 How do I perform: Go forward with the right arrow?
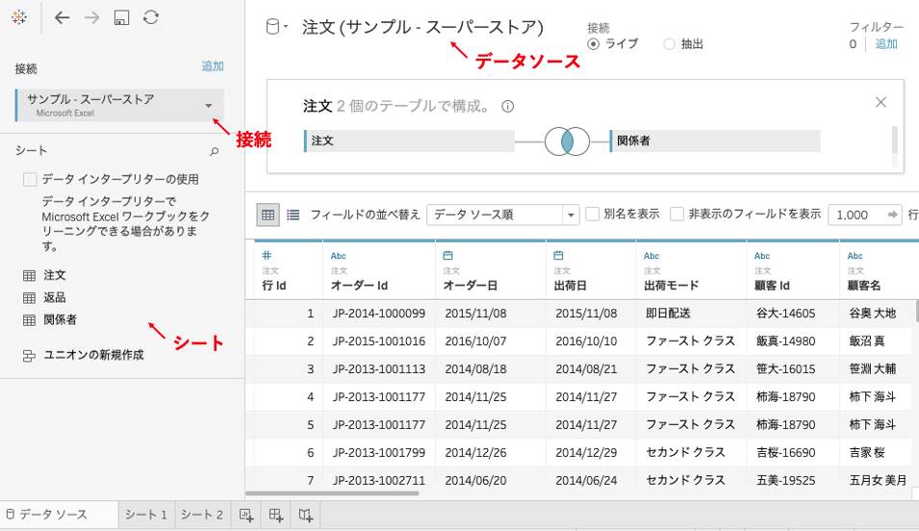coord(92,17)
